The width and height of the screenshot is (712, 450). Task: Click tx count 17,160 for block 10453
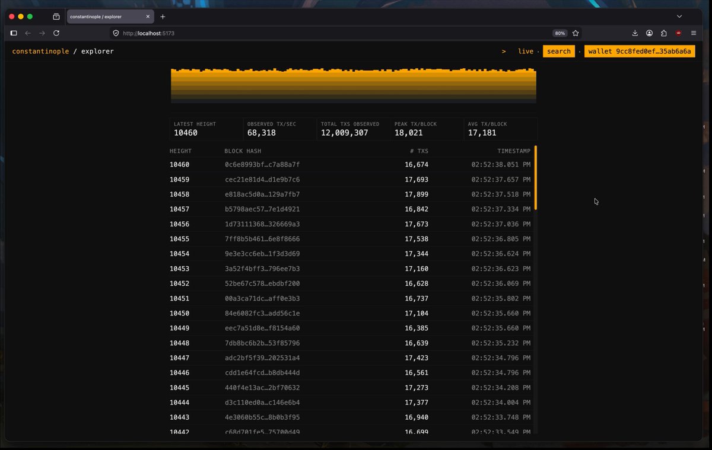[x=417, y=269]
